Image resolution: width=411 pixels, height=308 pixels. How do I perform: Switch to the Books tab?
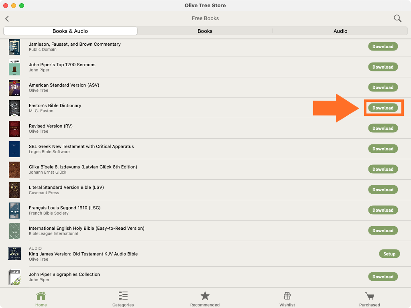tap(205, 31)
